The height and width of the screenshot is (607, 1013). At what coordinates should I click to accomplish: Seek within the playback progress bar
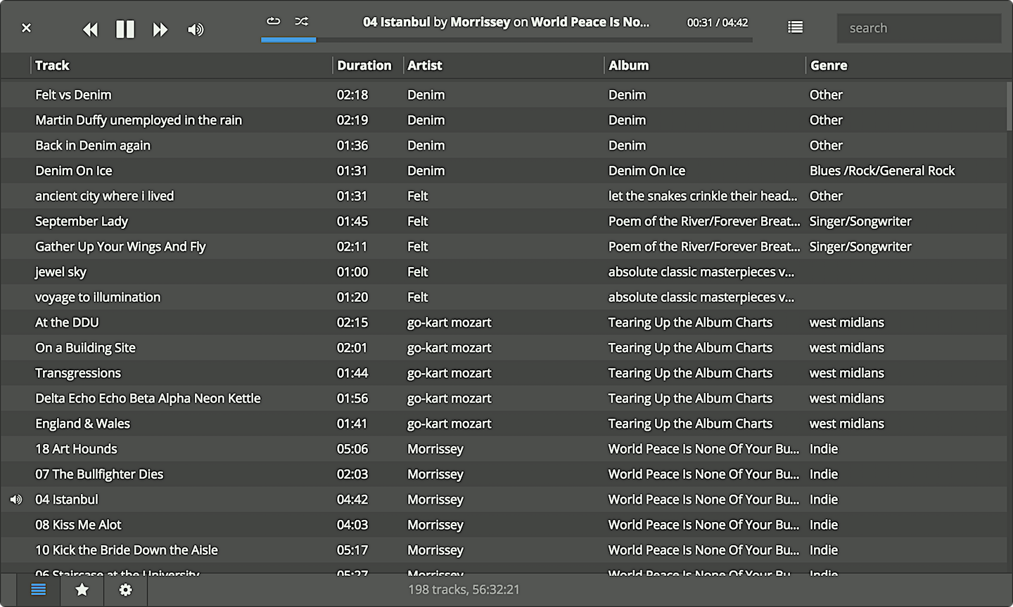pyautogui.click(x=507, y=40)
